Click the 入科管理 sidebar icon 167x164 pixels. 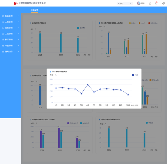click(x=3, y=22)
